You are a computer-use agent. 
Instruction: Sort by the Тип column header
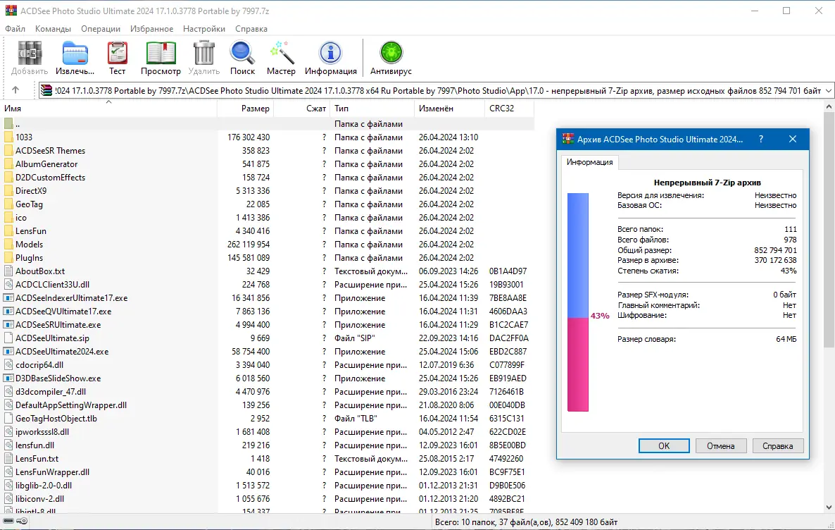[372, 109]
